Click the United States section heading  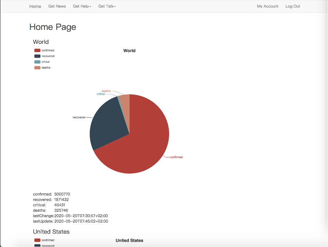51,232
